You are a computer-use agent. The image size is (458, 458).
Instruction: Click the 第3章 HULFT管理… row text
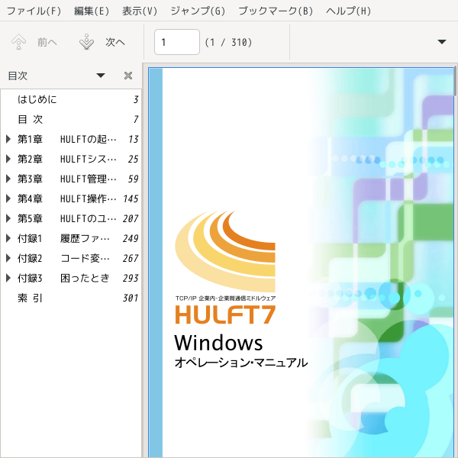[x=67, y=179]
